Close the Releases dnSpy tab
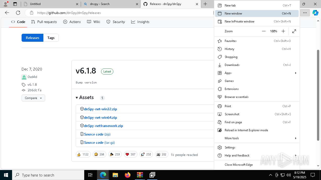The width and height of the screenshot is (321, 180). [x=197, y=4]
